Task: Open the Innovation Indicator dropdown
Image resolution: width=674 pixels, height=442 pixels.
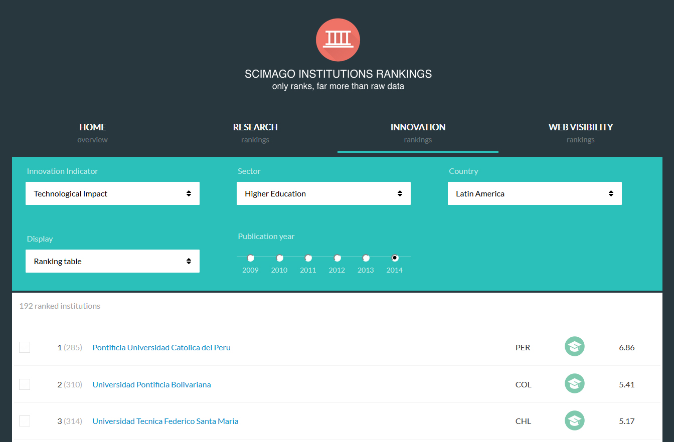Action: point(112,193)
